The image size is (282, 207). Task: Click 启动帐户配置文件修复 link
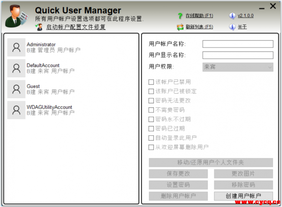pos(76,27)
